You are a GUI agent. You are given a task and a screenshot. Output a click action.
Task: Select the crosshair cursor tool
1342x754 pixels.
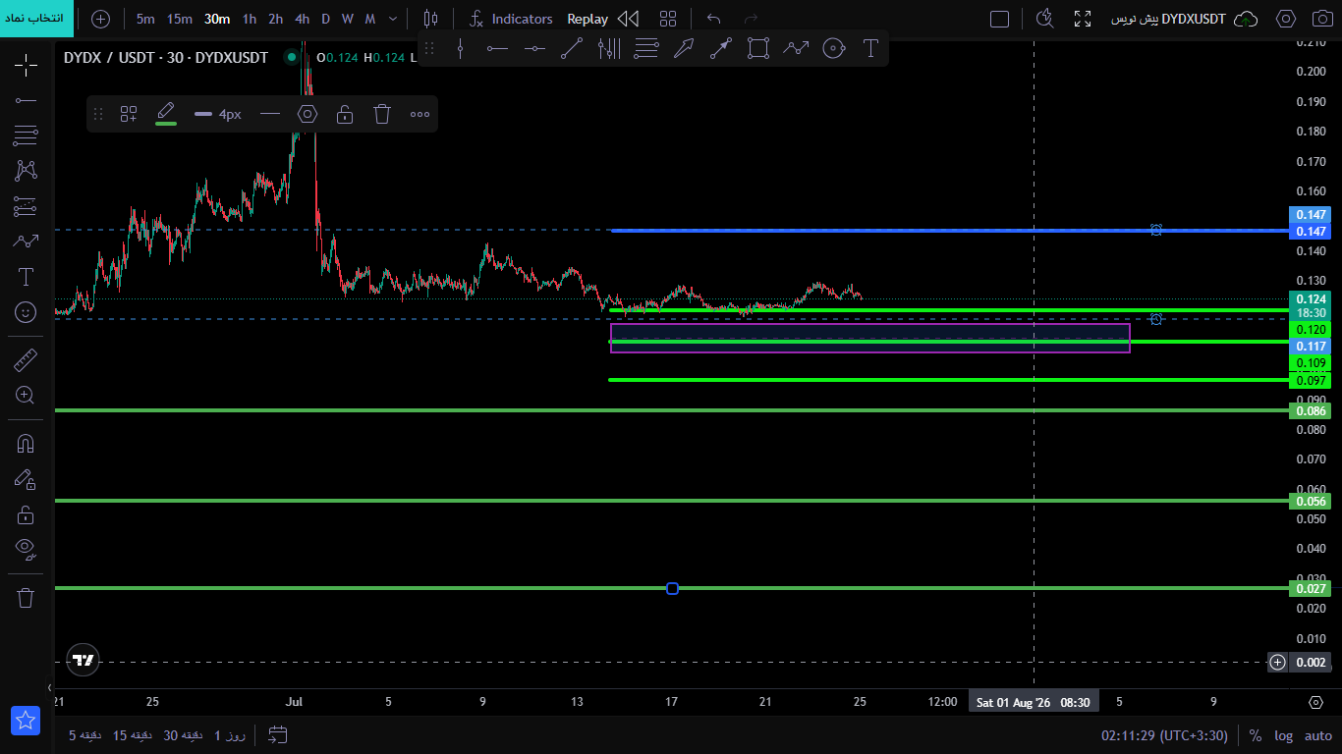26,65
